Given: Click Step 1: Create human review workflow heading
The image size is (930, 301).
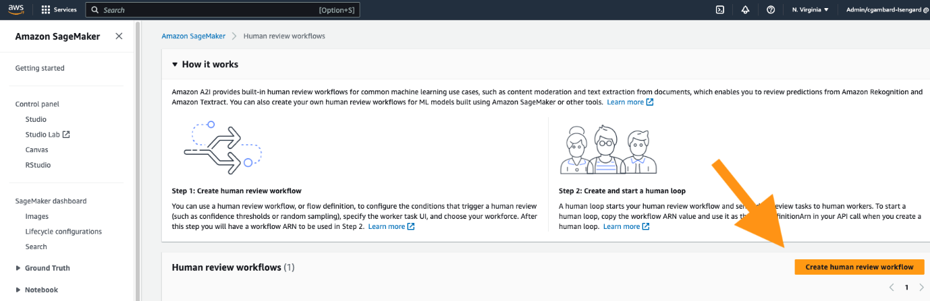Looking at the screenshot, I should (237, 191).
